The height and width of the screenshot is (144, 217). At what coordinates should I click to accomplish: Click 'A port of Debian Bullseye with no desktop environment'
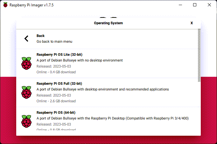(80, 60)
